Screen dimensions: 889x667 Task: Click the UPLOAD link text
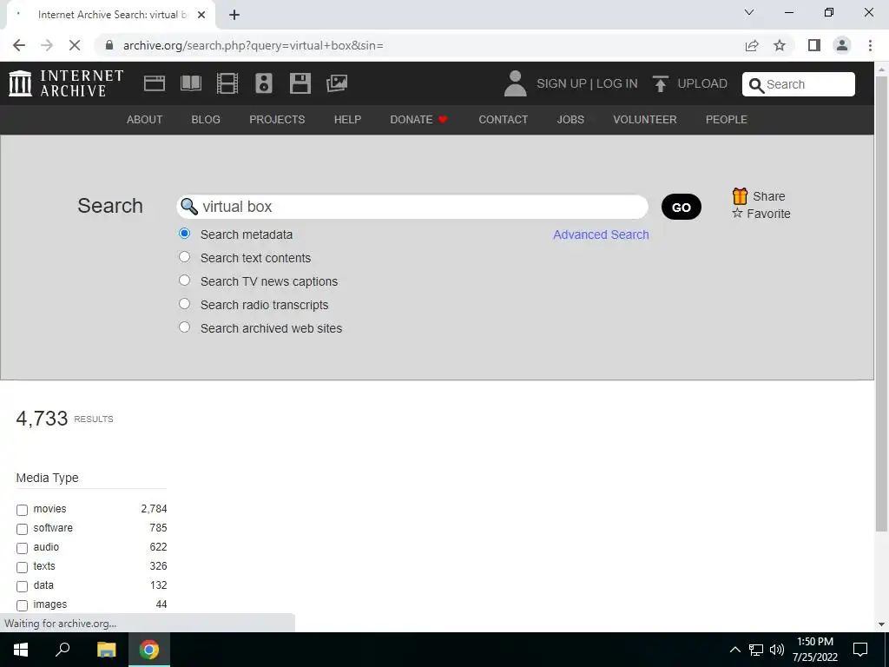click(702, 83)
